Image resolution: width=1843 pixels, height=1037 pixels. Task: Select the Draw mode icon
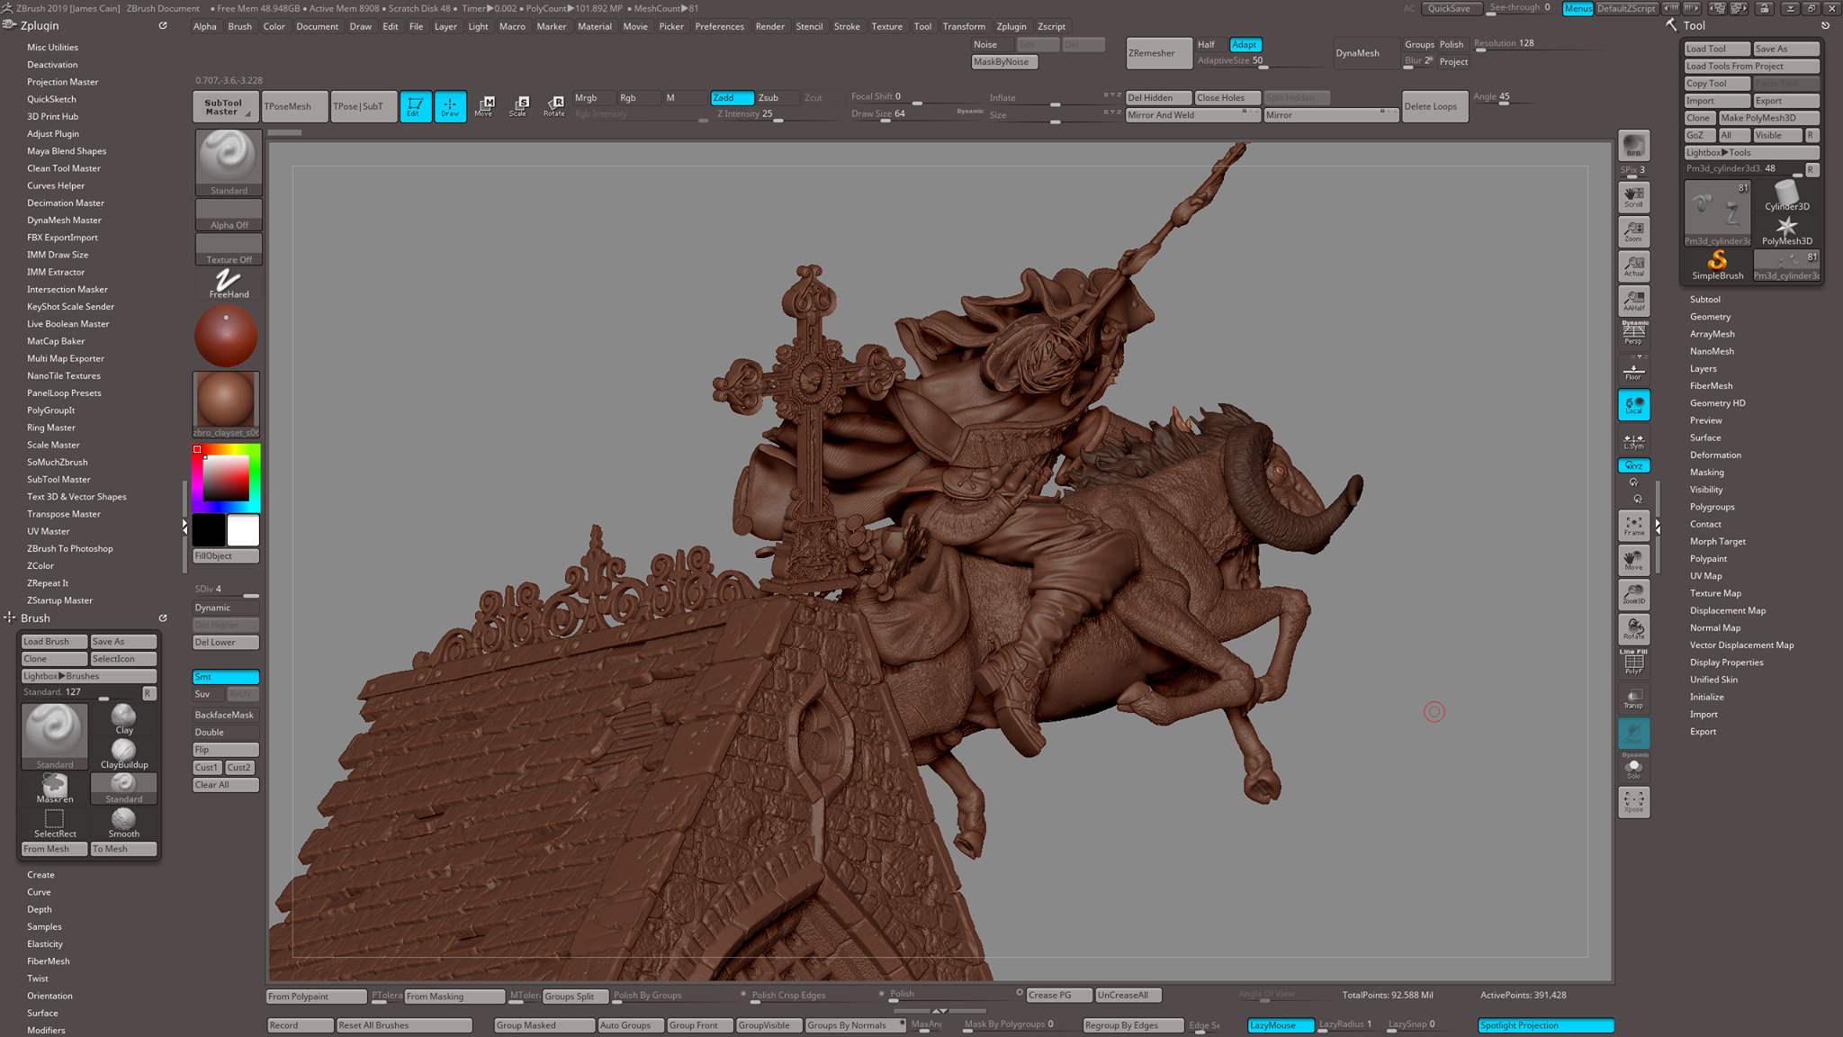(450, 106)
